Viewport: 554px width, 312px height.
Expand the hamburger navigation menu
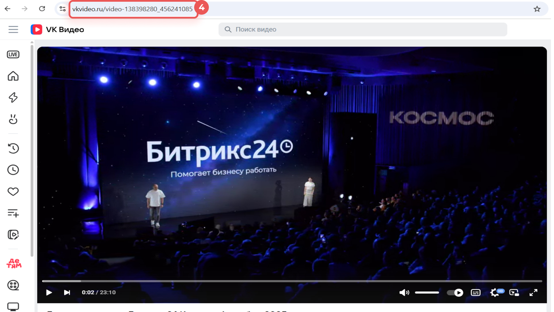(x=13, y=30)
